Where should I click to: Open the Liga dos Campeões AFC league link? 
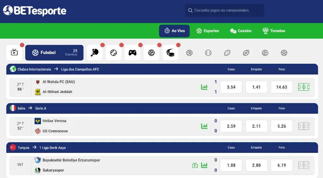coord(80,69)
